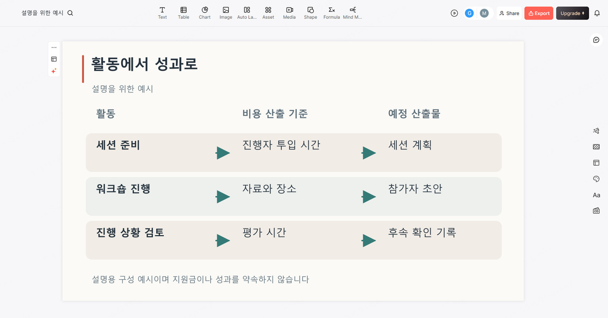Click the red Export button
The image size is (608, 318).
539,13
